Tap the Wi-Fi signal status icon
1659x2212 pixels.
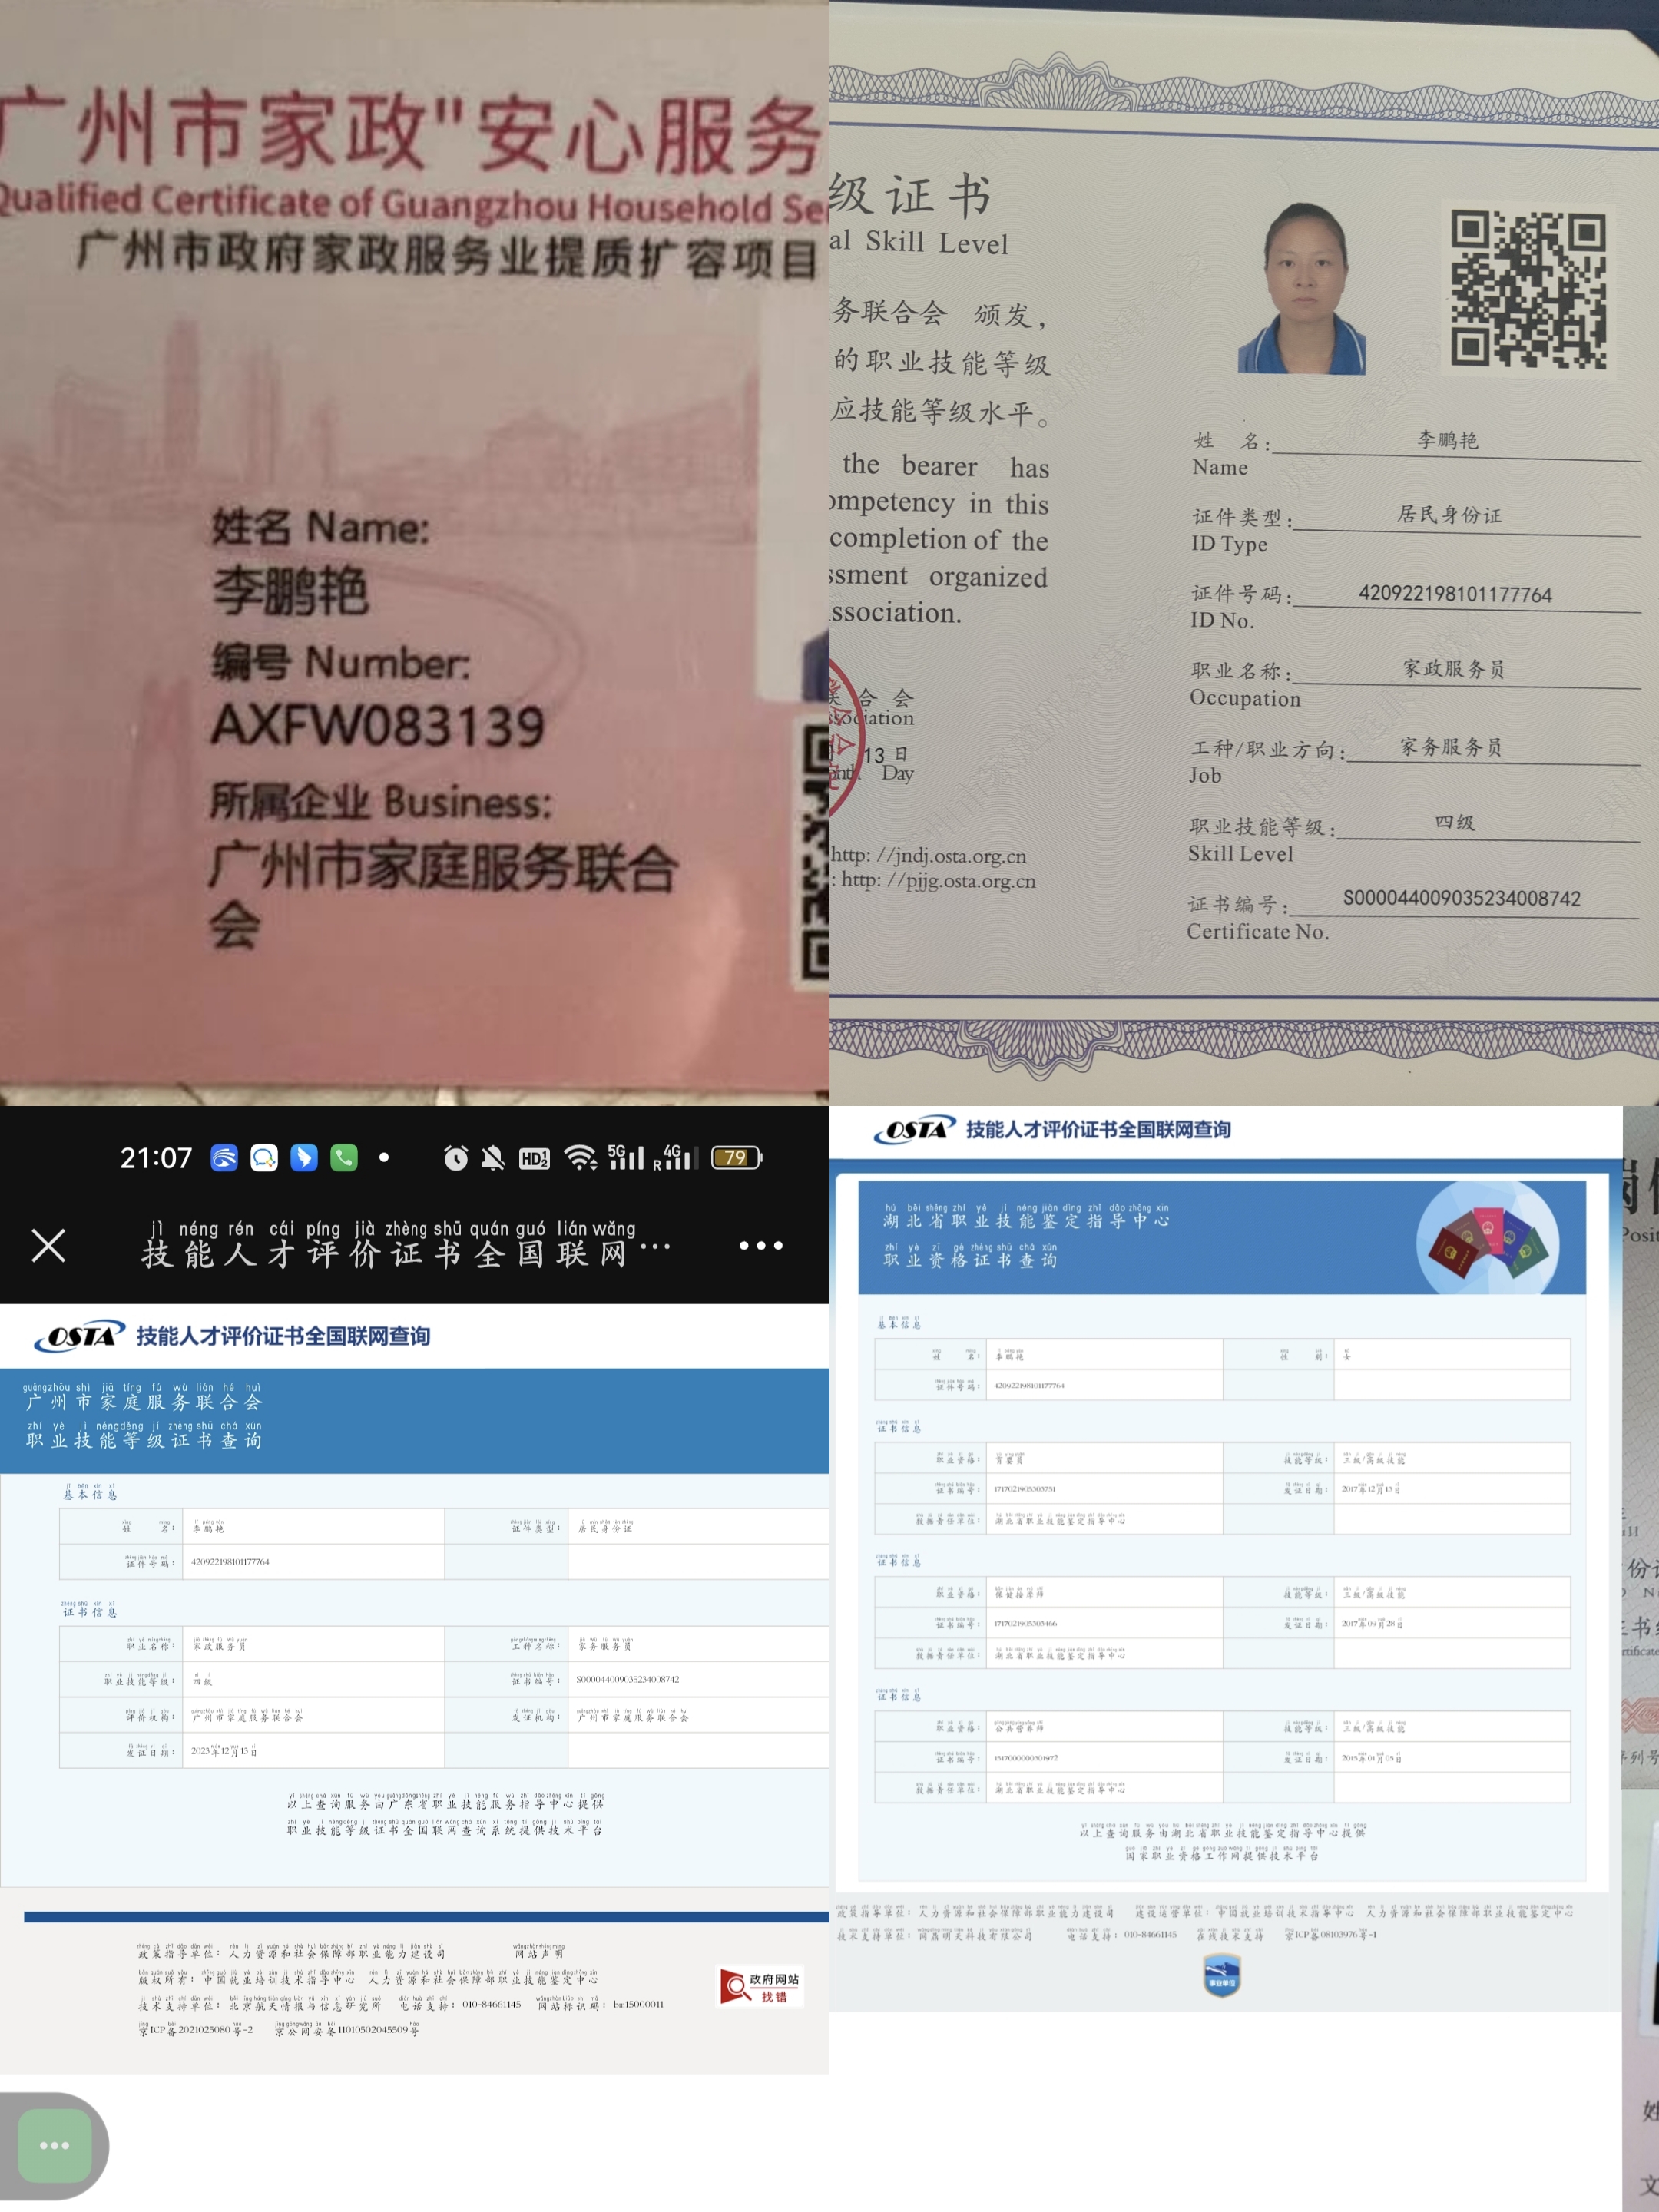click(x=580, y=1158)
